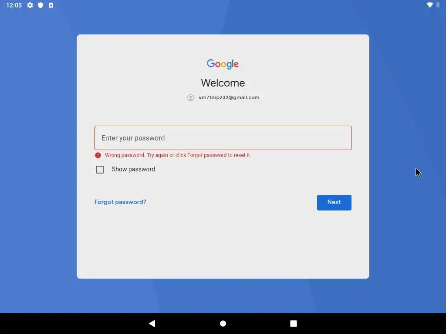
Task: Tap the Android recents square button
Action: 294,324
